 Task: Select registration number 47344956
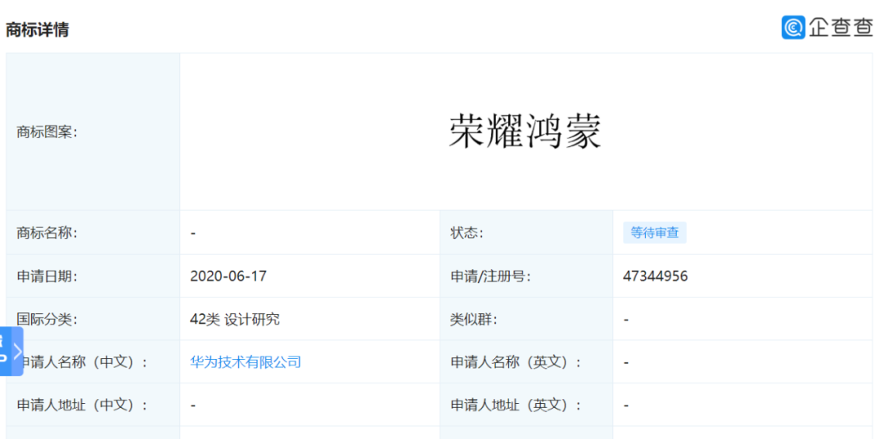[x=656, y=276]
